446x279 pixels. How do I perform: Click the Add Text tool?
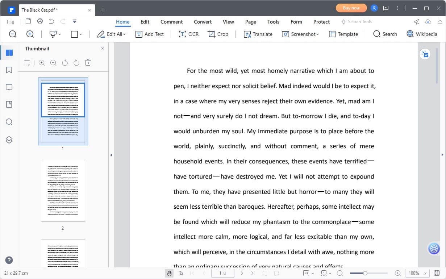[150, 34]
